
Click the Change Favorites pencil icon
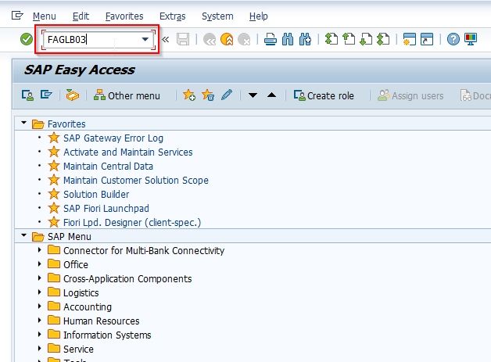tap(227, 95)
